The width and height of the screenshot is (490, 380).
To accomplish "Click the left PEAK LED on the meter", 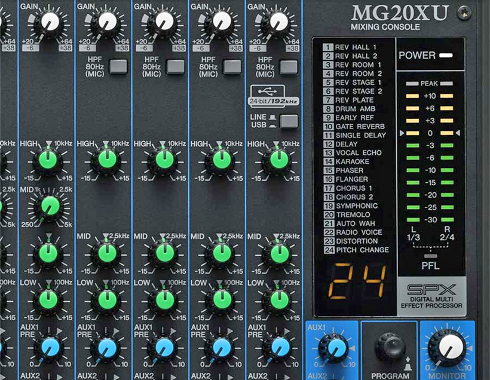I will 412,84.
